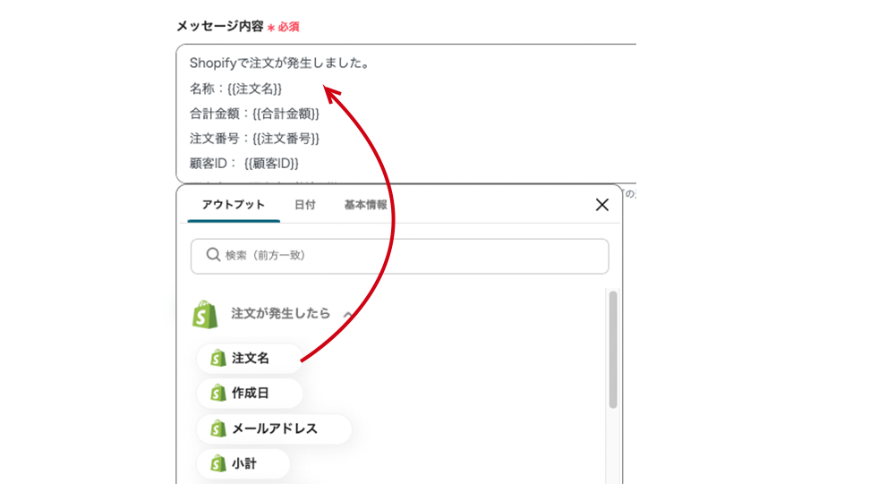Viewport: 895px width, 500px height.
Task: Click the Shopify icon on 注文名 chip
Action: 218,358
